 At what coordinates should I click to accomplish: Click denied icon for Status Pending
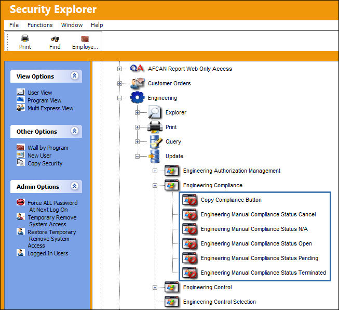tap(189, 258)
